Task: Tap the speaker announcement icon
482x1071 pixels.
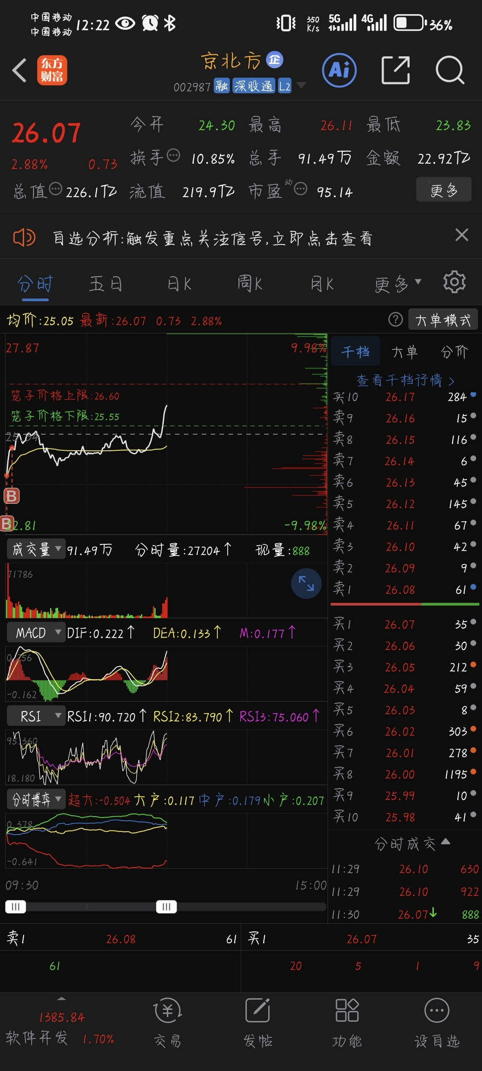Action: click(x=24, y=237)
